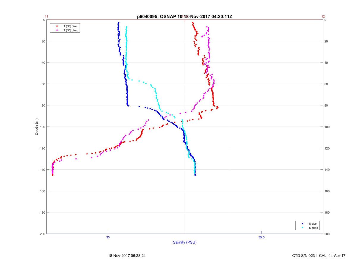Select the 'S climb' legend entry
This screenshot has height=263, width=357.
tap(314, 228)
